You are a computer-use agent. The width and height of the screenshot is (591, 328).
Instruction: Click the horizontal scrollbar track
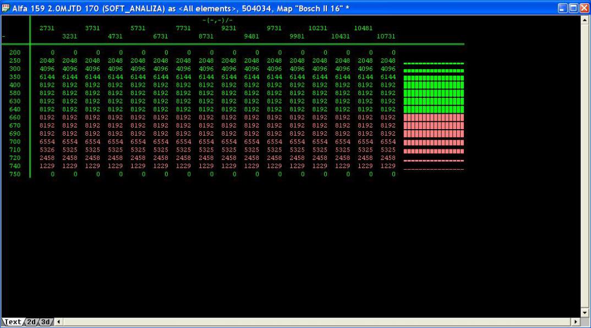317,322
